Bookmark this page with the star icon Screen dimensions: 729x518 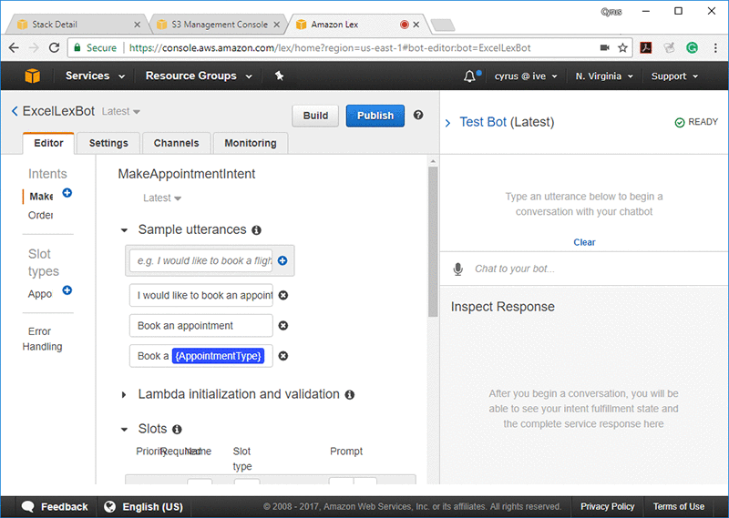622,47
